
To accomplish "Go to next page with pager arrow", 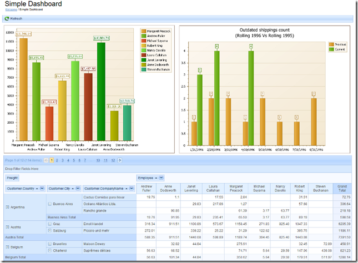I will pyautogui.click(x=120, y=160).
